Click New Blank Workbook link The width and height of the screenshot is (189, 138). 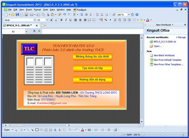click(x=164, y=56)
